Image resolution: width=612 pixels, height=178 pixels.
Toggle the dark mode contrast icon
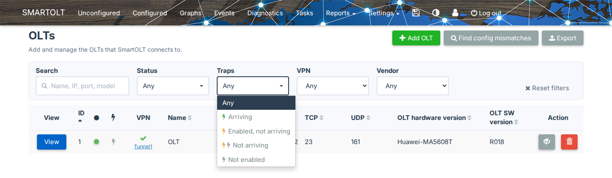(436, 13)
